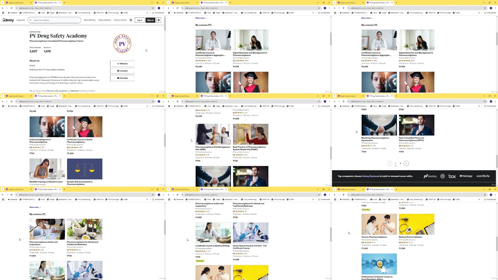Reload the window showing the Udemy header

coord(11,8)
